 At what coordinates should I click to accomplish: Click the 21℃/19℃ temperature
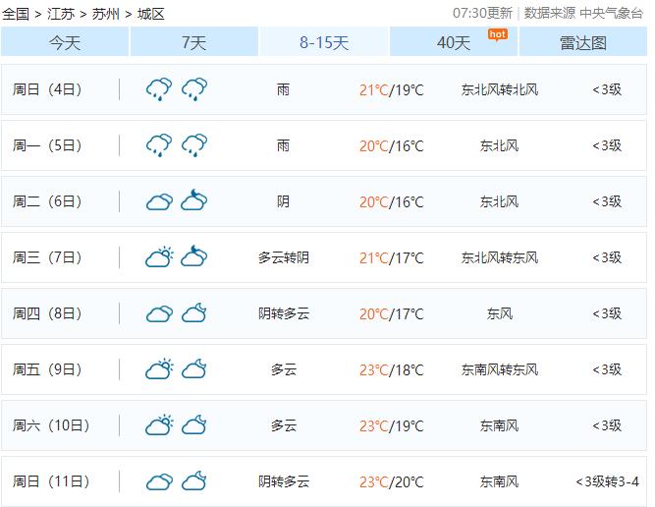click(392, 89)
